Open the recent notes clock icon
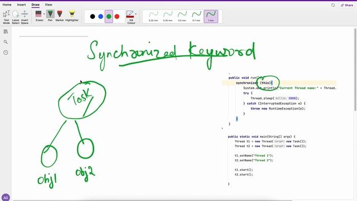 pyautogui.click(x=6, y=52)
